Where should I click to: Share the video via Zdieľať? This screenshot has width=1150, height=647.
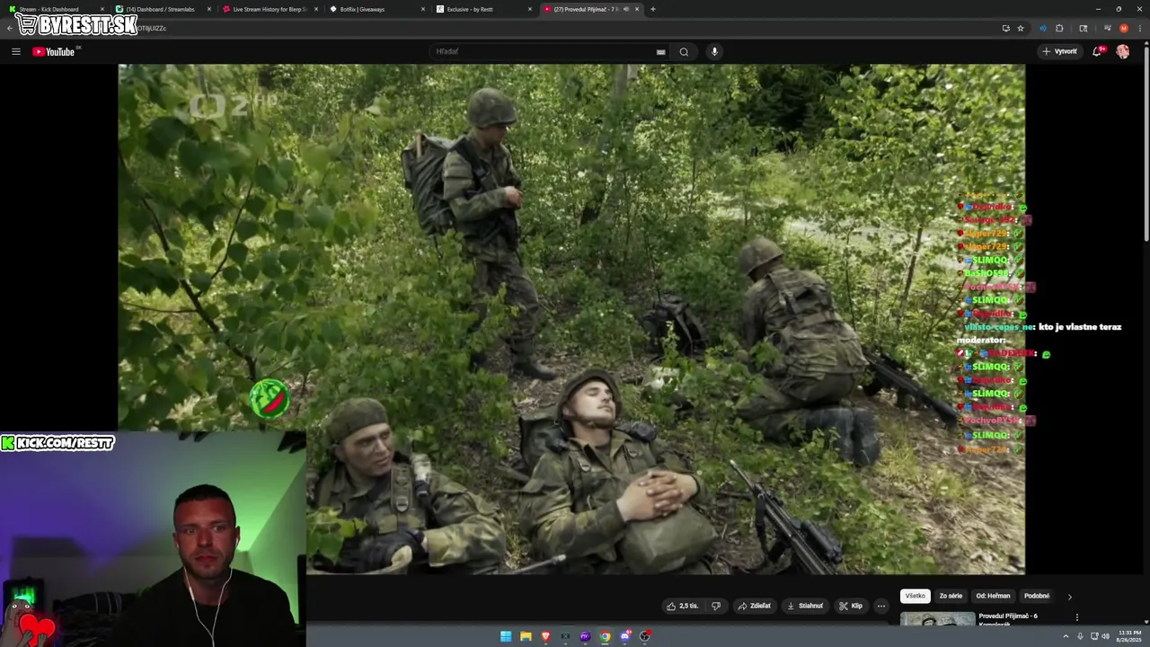click(x=755, y=606)
